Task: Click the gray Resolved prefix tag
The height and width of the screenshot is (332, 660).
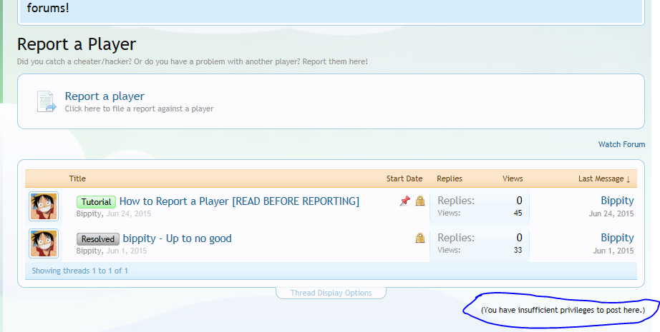Action: point(97,239)
